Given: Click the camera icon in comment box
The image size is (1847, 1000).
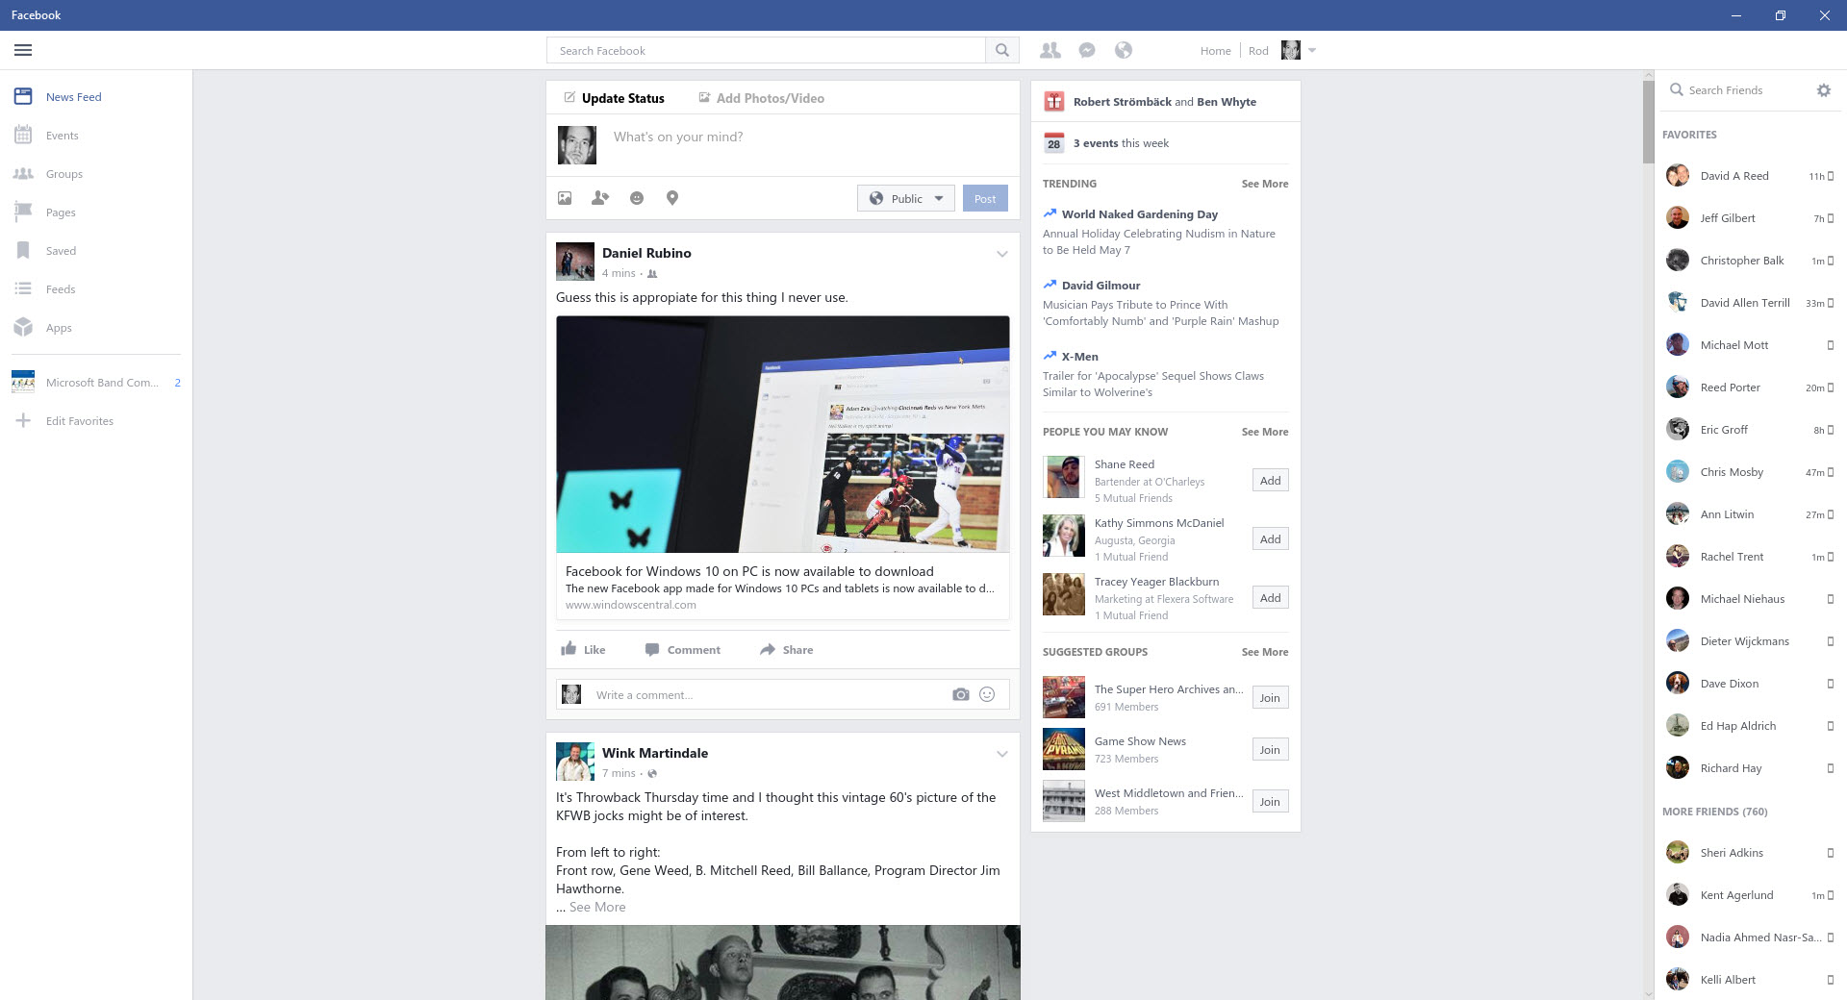Looking at the screenshot, I should [x=960, y=695].
